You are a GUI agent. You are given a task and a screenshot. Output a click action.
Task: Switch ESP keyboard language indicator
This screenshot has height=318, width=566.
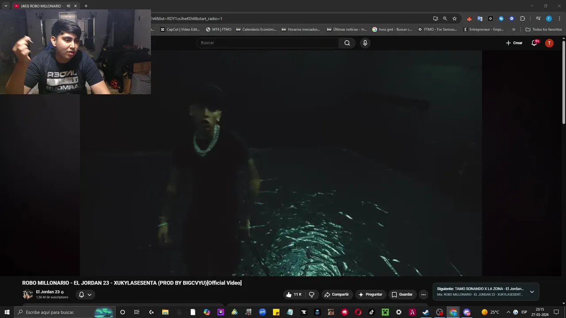pos(524,312)
